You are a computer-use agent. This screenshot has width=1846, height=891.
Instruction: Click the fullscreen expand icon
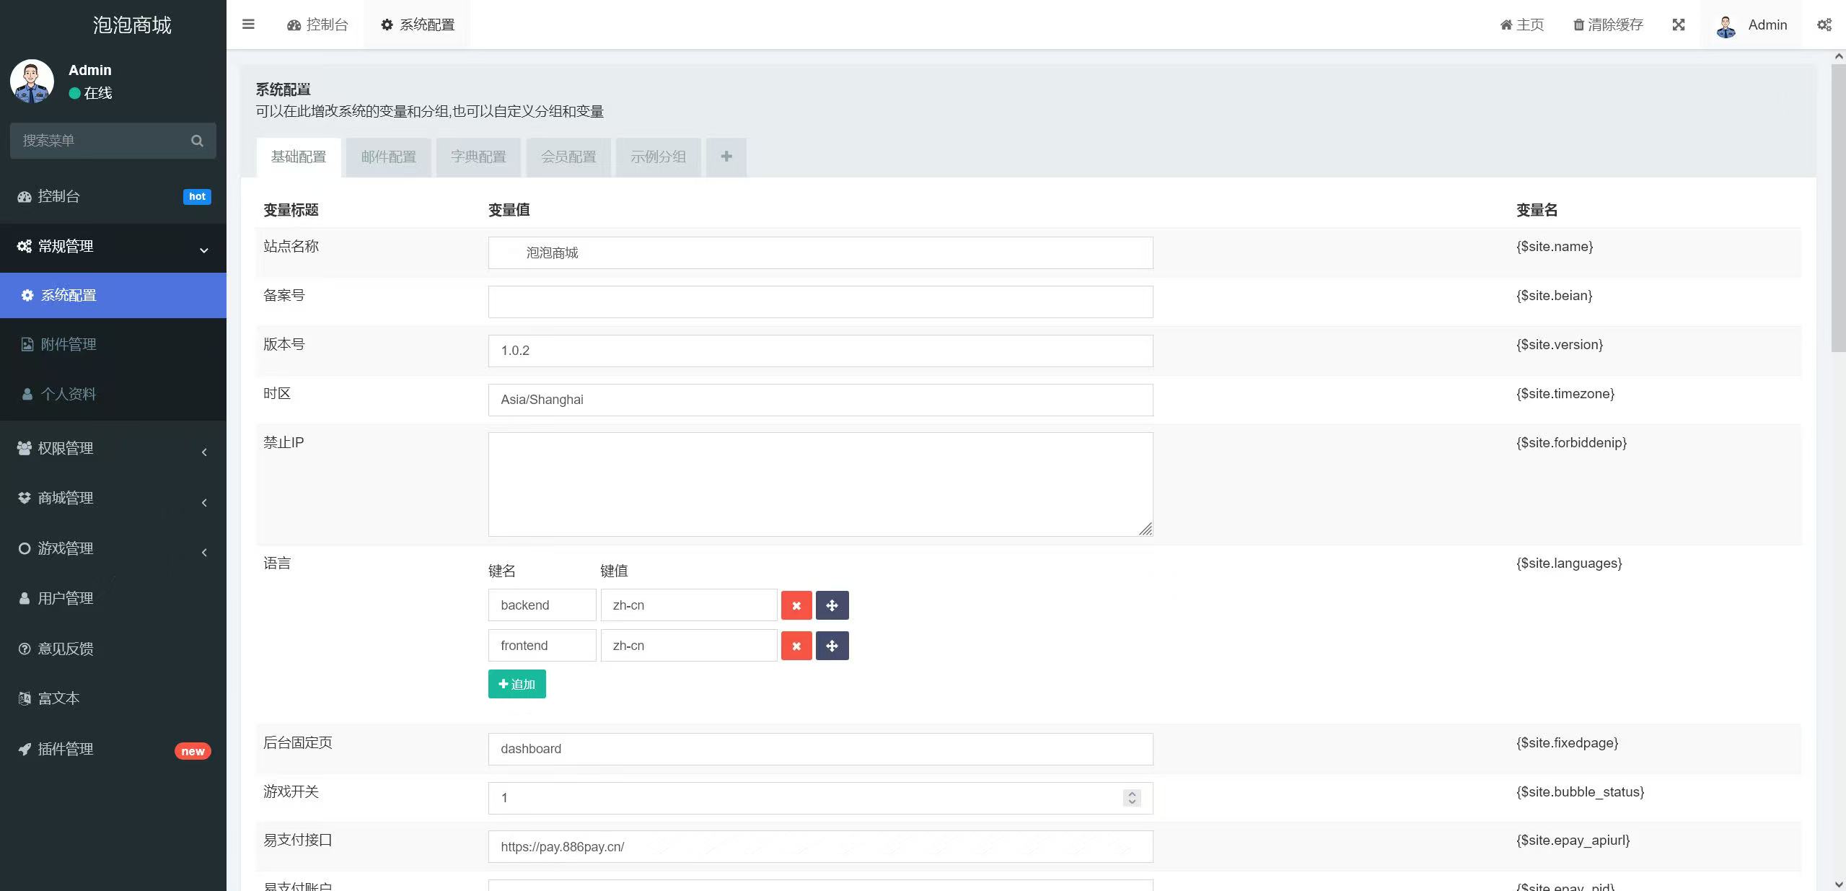point(1679,25)
